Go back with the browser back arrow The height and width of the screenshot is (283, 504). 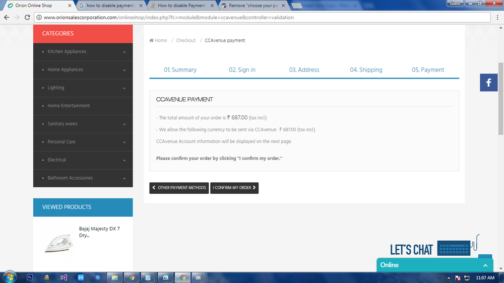[7, 17]
